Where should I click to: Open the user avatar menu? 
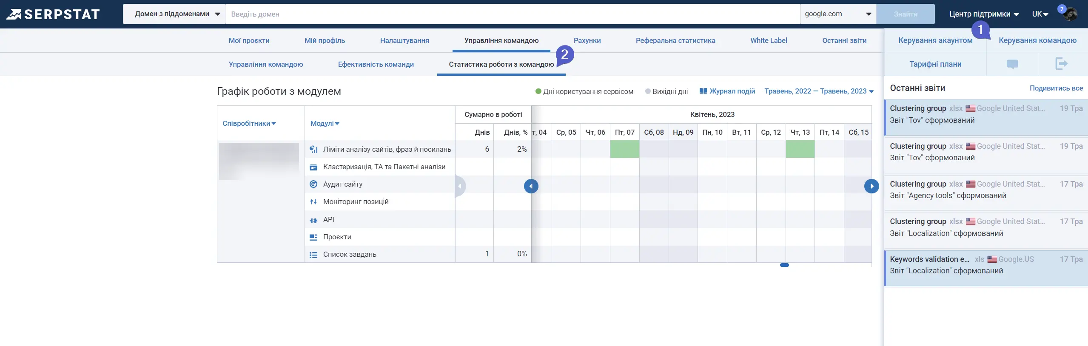tap(1070, 14)
